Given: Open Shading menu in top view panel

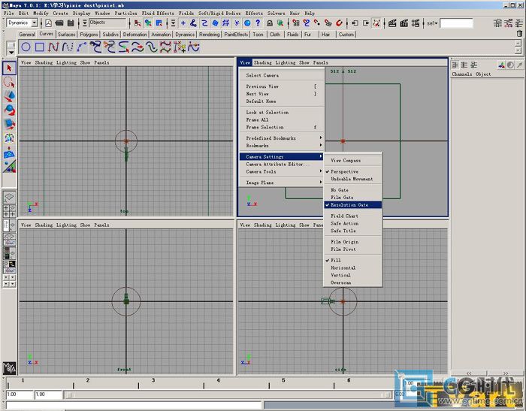Looking at the screenshot, I should tap(44, 62).
